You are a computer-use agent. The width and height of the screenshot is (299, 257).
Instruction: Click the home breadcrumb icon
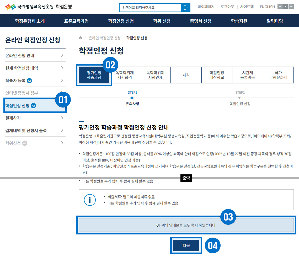pos(81,38)
